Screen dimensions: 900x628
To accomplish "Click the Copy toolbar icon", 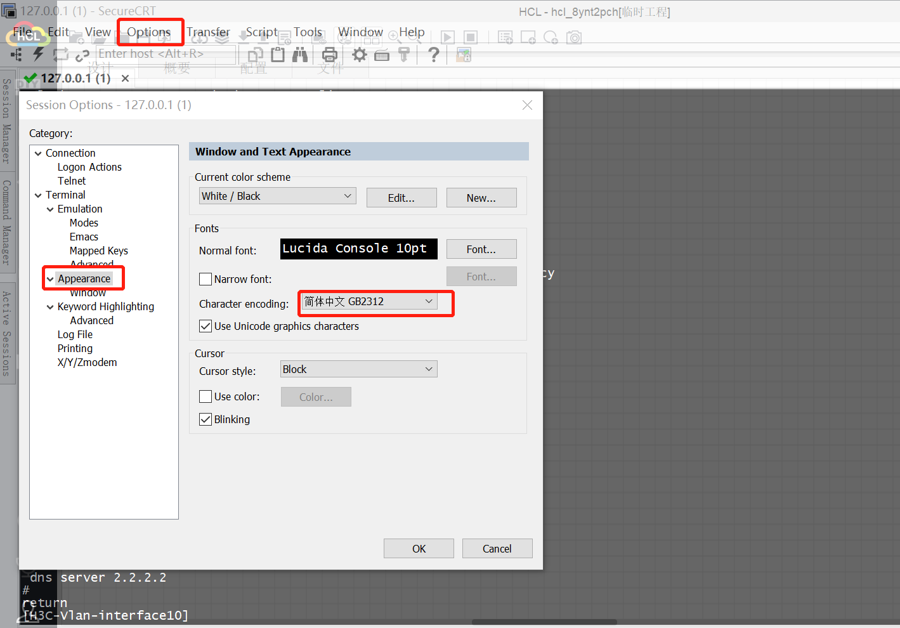I will coord(256,55).
